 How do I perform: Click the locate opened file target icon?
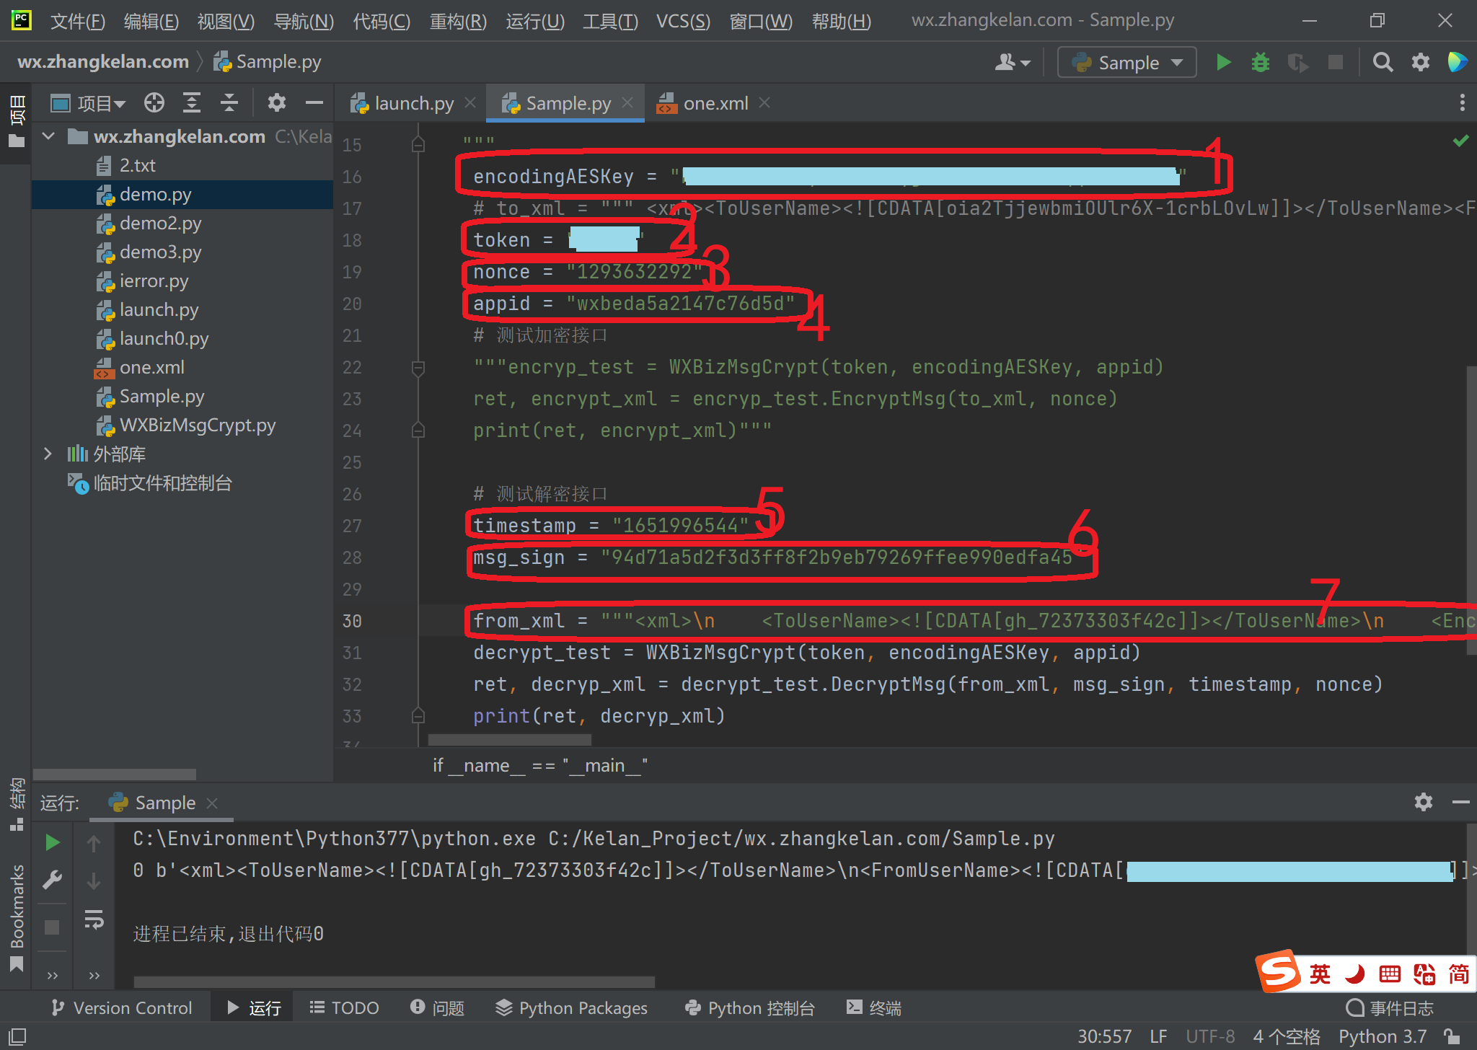point(154,103)
